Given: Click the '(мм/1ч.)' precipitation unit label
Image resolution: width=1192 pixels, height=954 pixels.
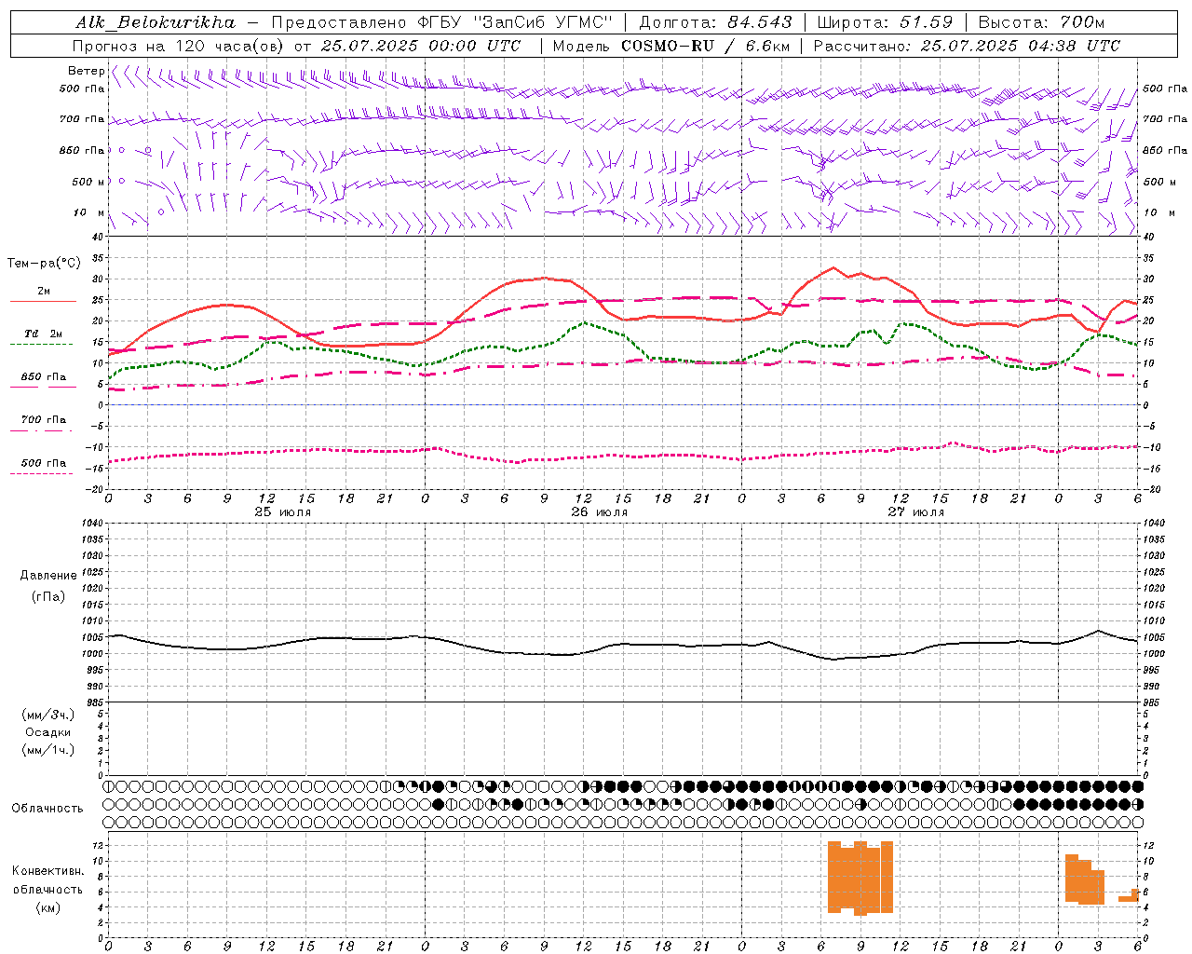Looking at the screenshot, I should tap(48, 750).
